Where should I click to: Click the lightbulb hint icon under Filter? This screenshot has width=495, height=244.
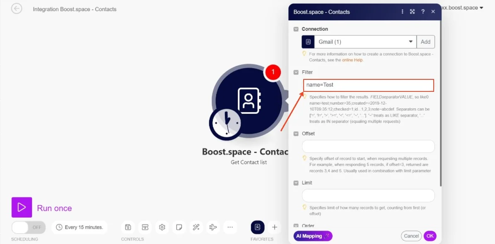[304, 96]
